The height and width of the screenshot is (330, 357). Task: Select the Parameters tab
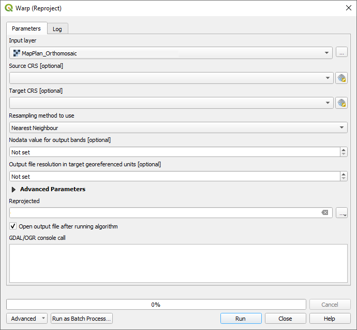pyautogui.click(x=26, y=28)
